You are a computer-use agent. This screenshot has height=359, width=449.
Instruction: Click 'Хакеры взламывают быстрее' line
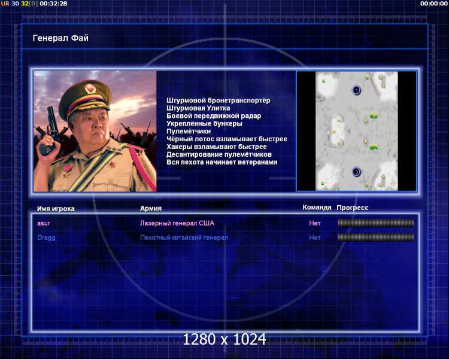point(217,147)
